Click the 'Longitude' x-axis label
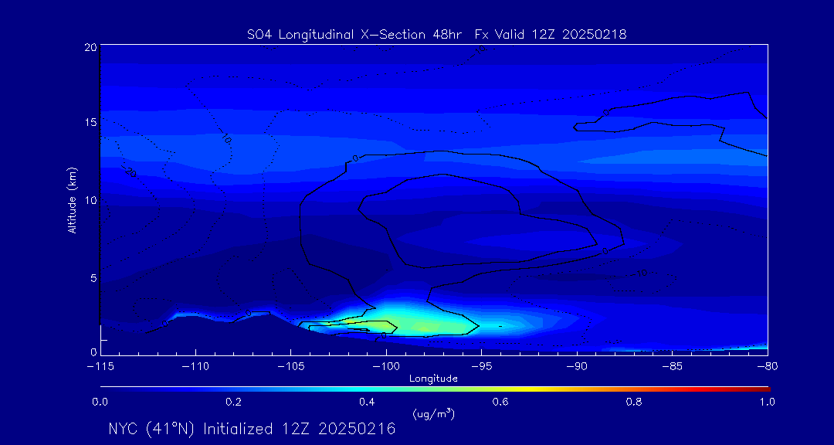 click(x=433, y=379)
